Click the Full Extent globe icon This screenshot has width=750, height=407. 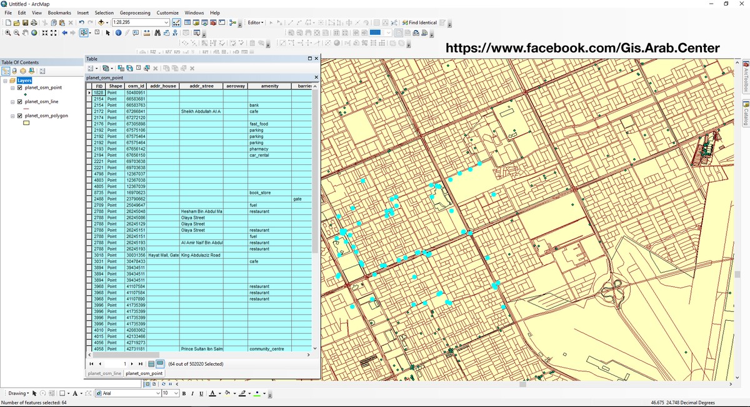pos(34,33)
